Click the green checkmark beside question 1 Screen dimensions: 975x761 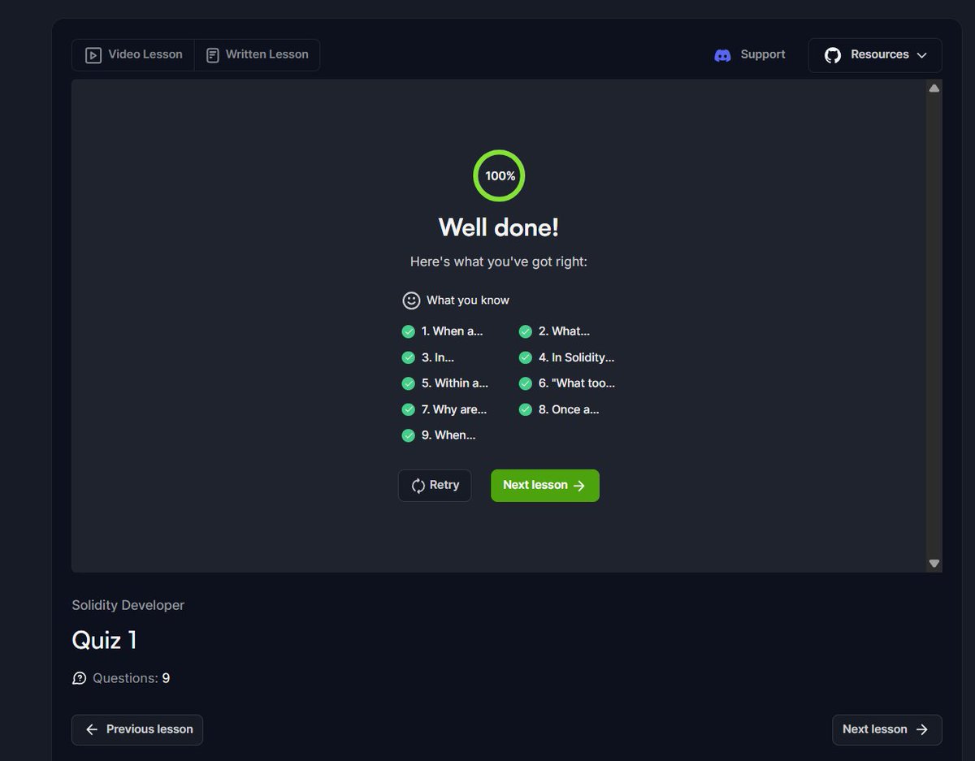[409, 331]
